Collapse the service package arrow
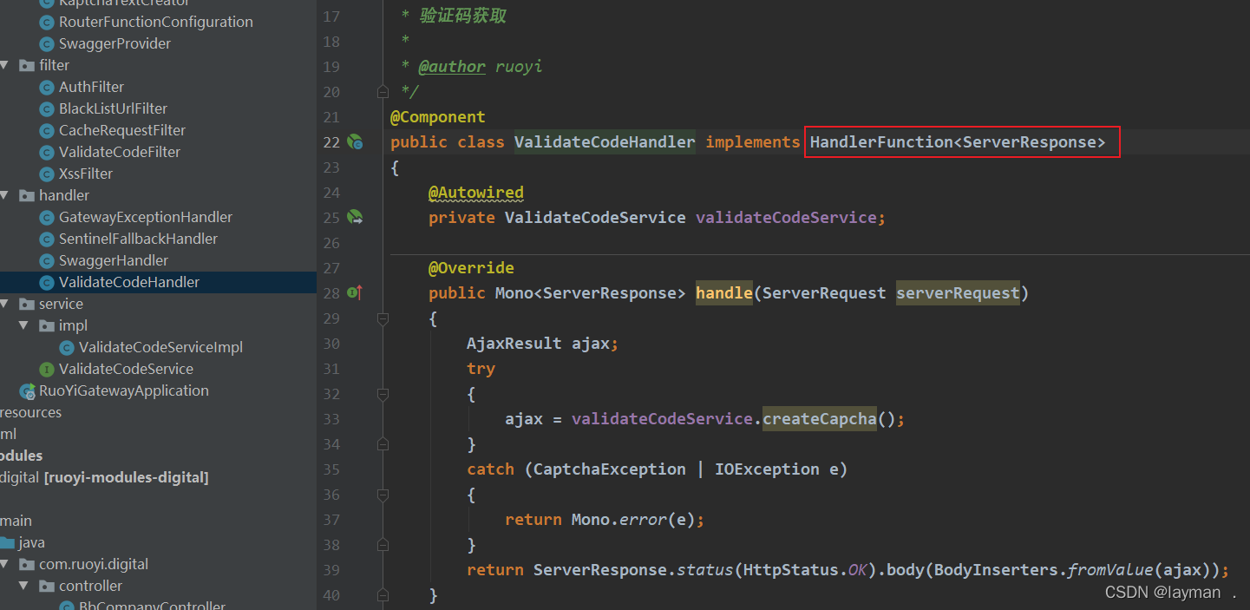The width and height of the screenshot is (1250, 610). pyautogui.click(x=4, y=304)
